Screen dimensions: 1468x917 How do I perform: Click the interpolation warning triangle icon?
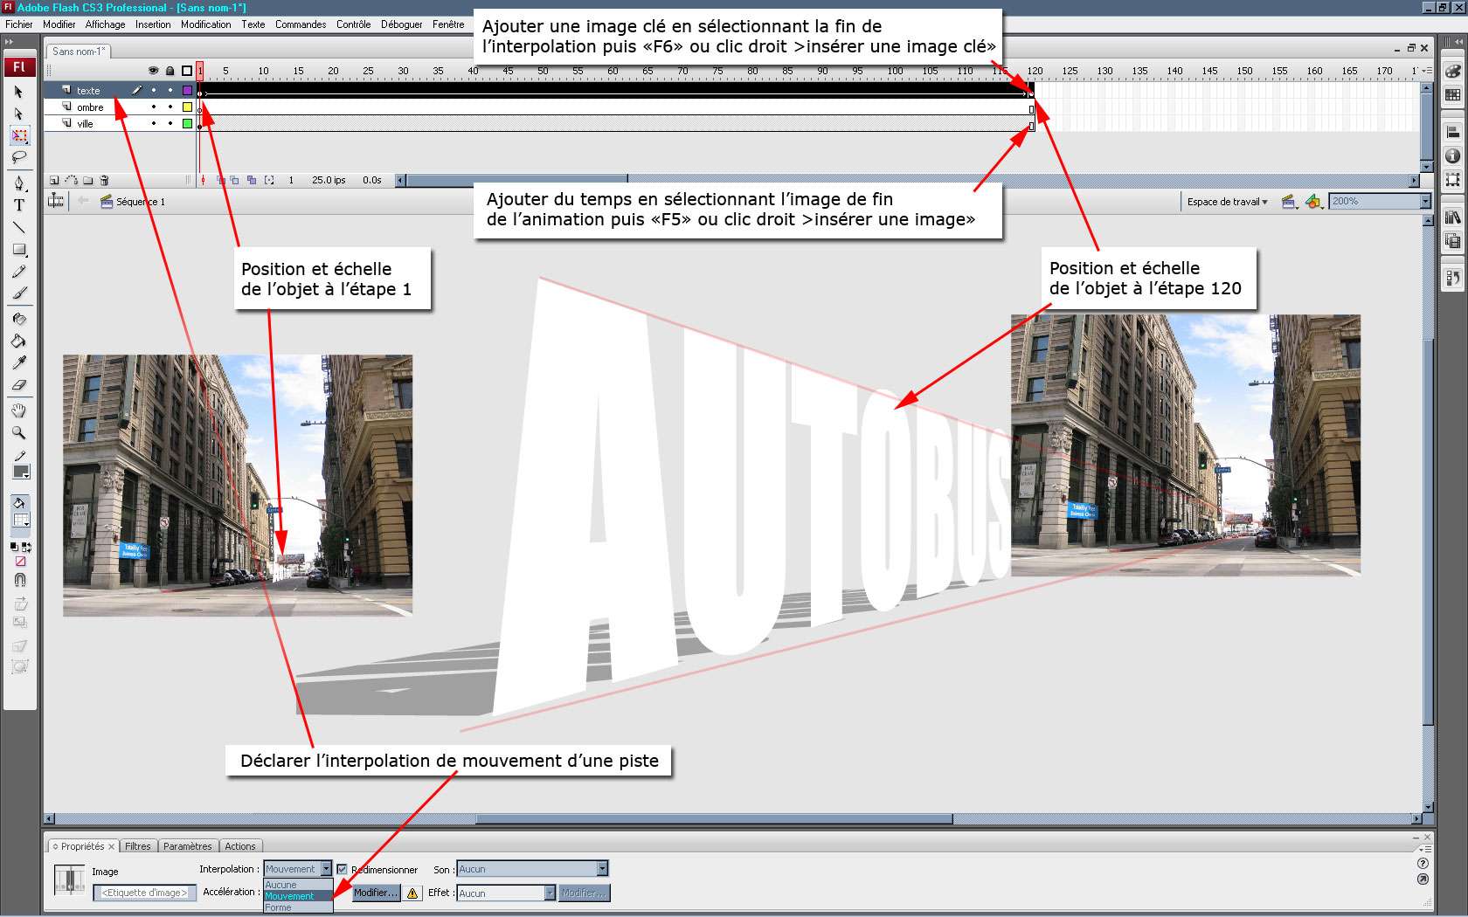pyautogui.click(x=412, y=893)
